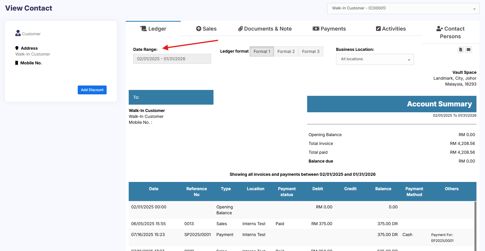This screenshot has height=251, width=485.
Task: Click the customer person icon
Action: [x=18, y=33]
